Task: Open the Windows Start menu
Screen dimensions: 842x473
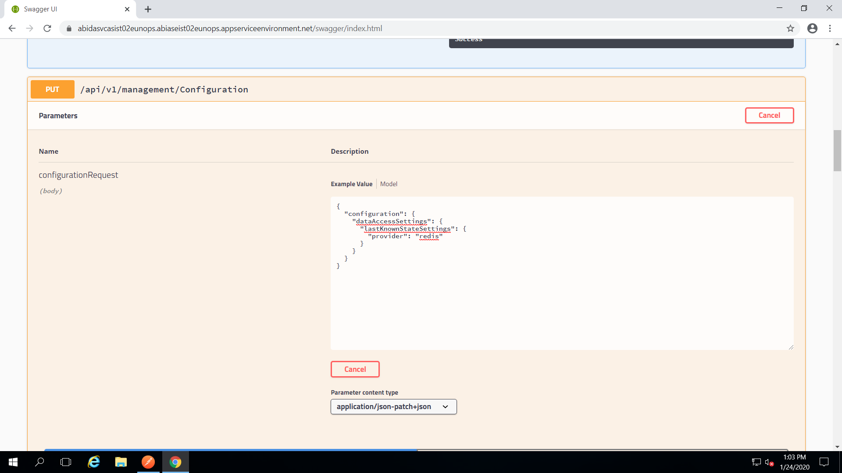Action: pos(13,462)
